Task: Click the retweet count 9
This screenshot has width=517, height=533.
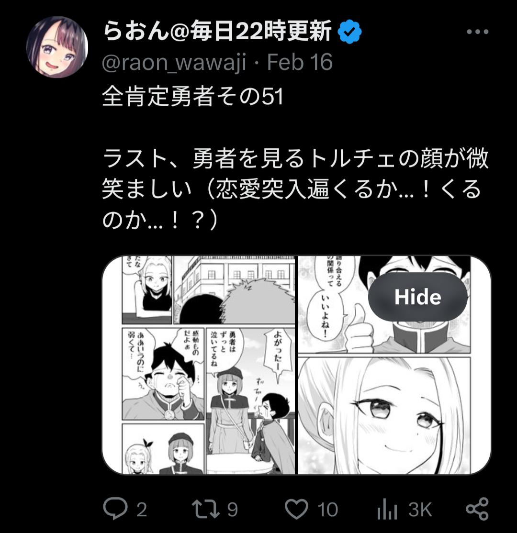Action: 232,510
